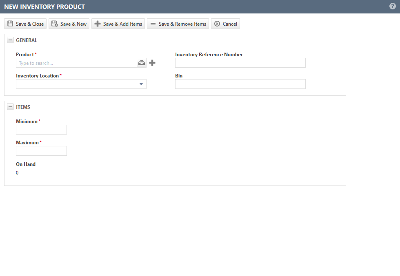This screenshot has width=400, height=276.
Task: Add new product with plus icon
Action: pos(152,63)
